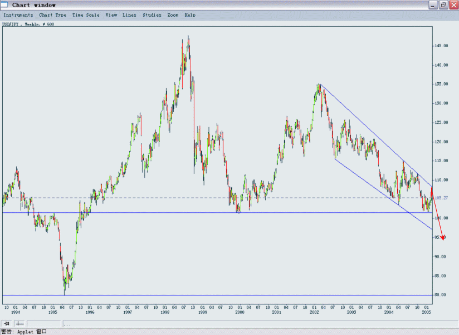Click the pin icon in bottom toolbar
Screen dimensions: 459x335
pos(7,323)
